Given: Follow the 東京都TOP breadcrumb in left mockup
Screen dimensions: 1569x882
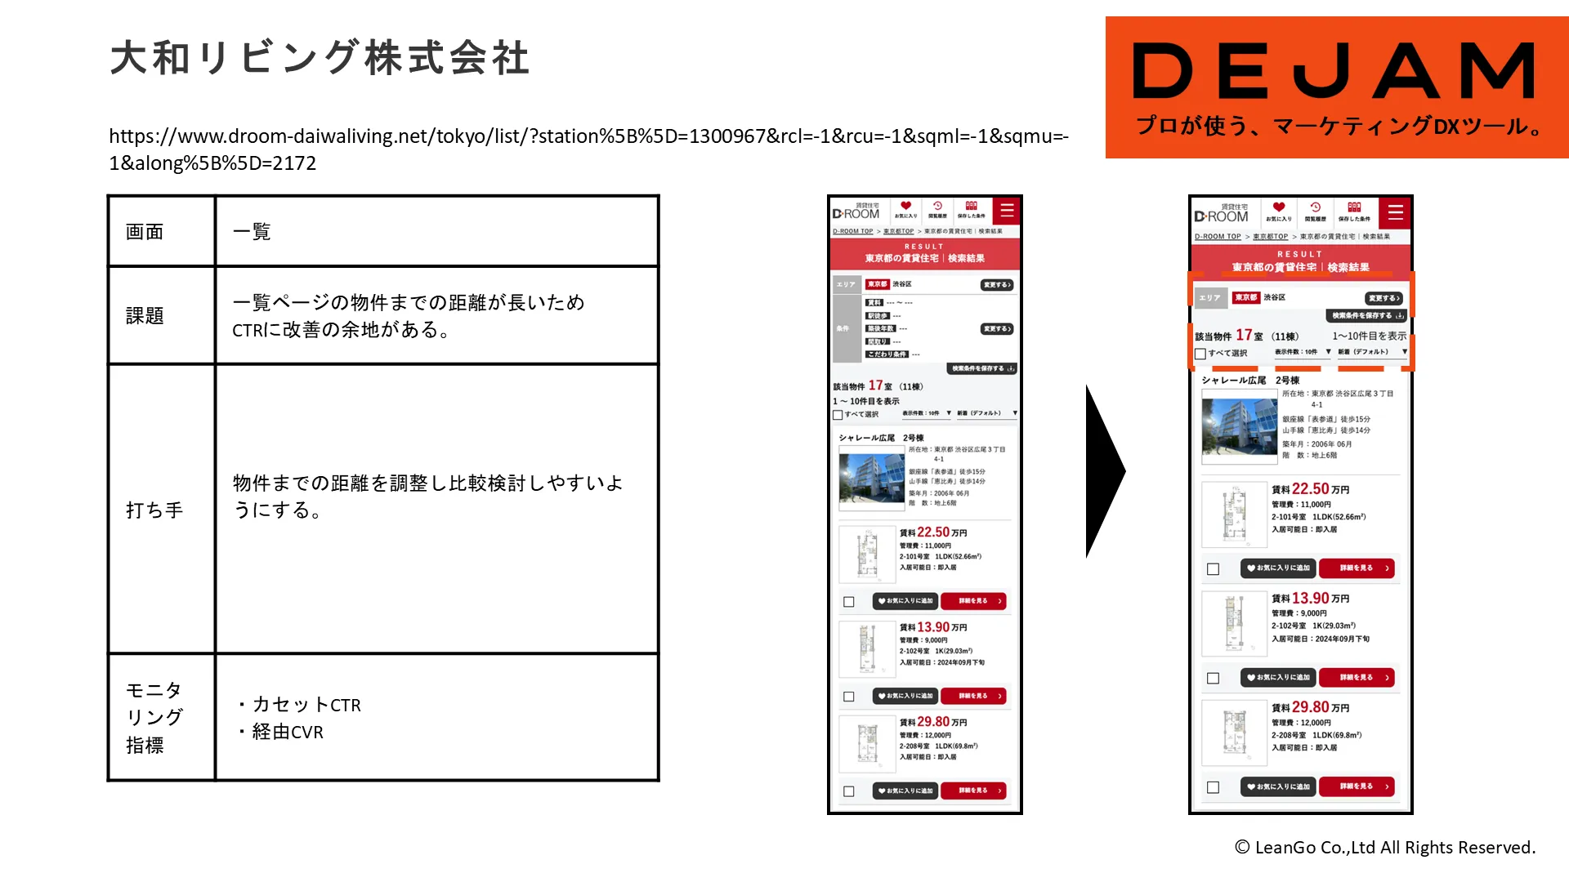Looking at the screenshot, I should 898,231.
